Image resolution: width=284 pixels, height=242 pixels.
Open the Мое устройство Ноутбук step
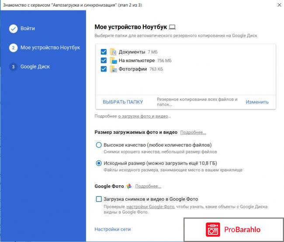50,48
